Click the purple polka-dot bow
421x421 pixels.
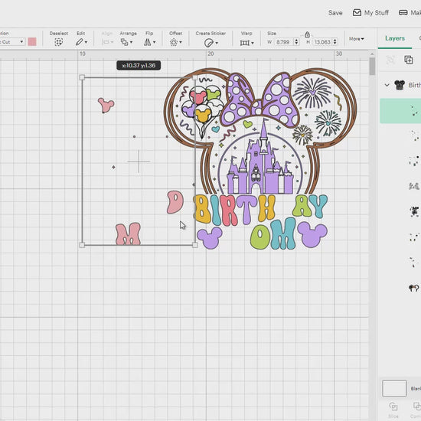(259, 101)
